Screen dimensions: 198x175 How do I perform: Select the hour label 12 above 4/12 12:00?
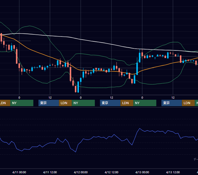(111, 98)
